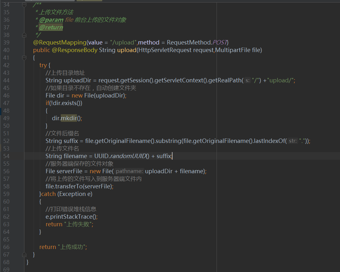
Task: Click the Exception type in catch clause
Action: 72,194
